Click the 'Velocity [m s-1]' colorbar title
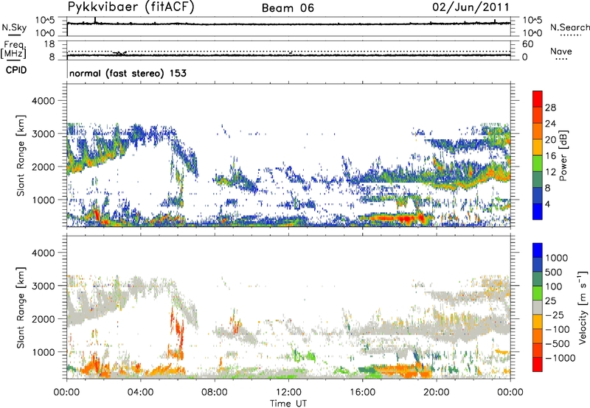The width and height of the screenshot is (590, 408). pyautogui.click(x=583, y=307)
